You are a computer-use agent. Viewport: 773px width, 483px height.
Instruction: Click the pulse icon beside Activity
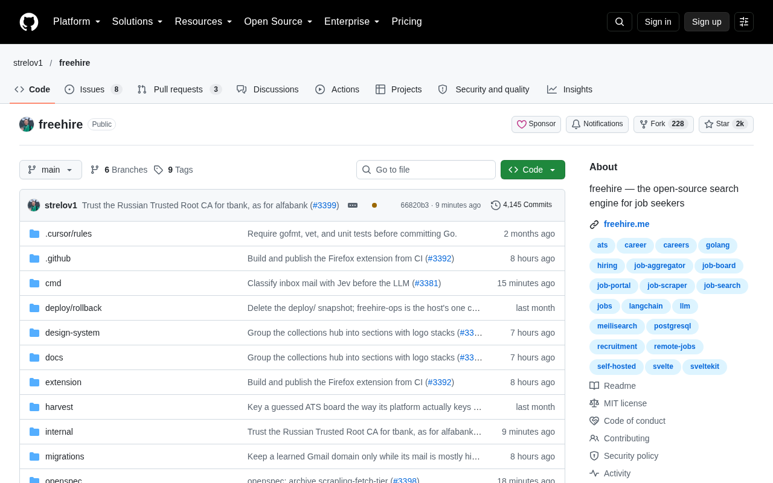click(594, 473)
